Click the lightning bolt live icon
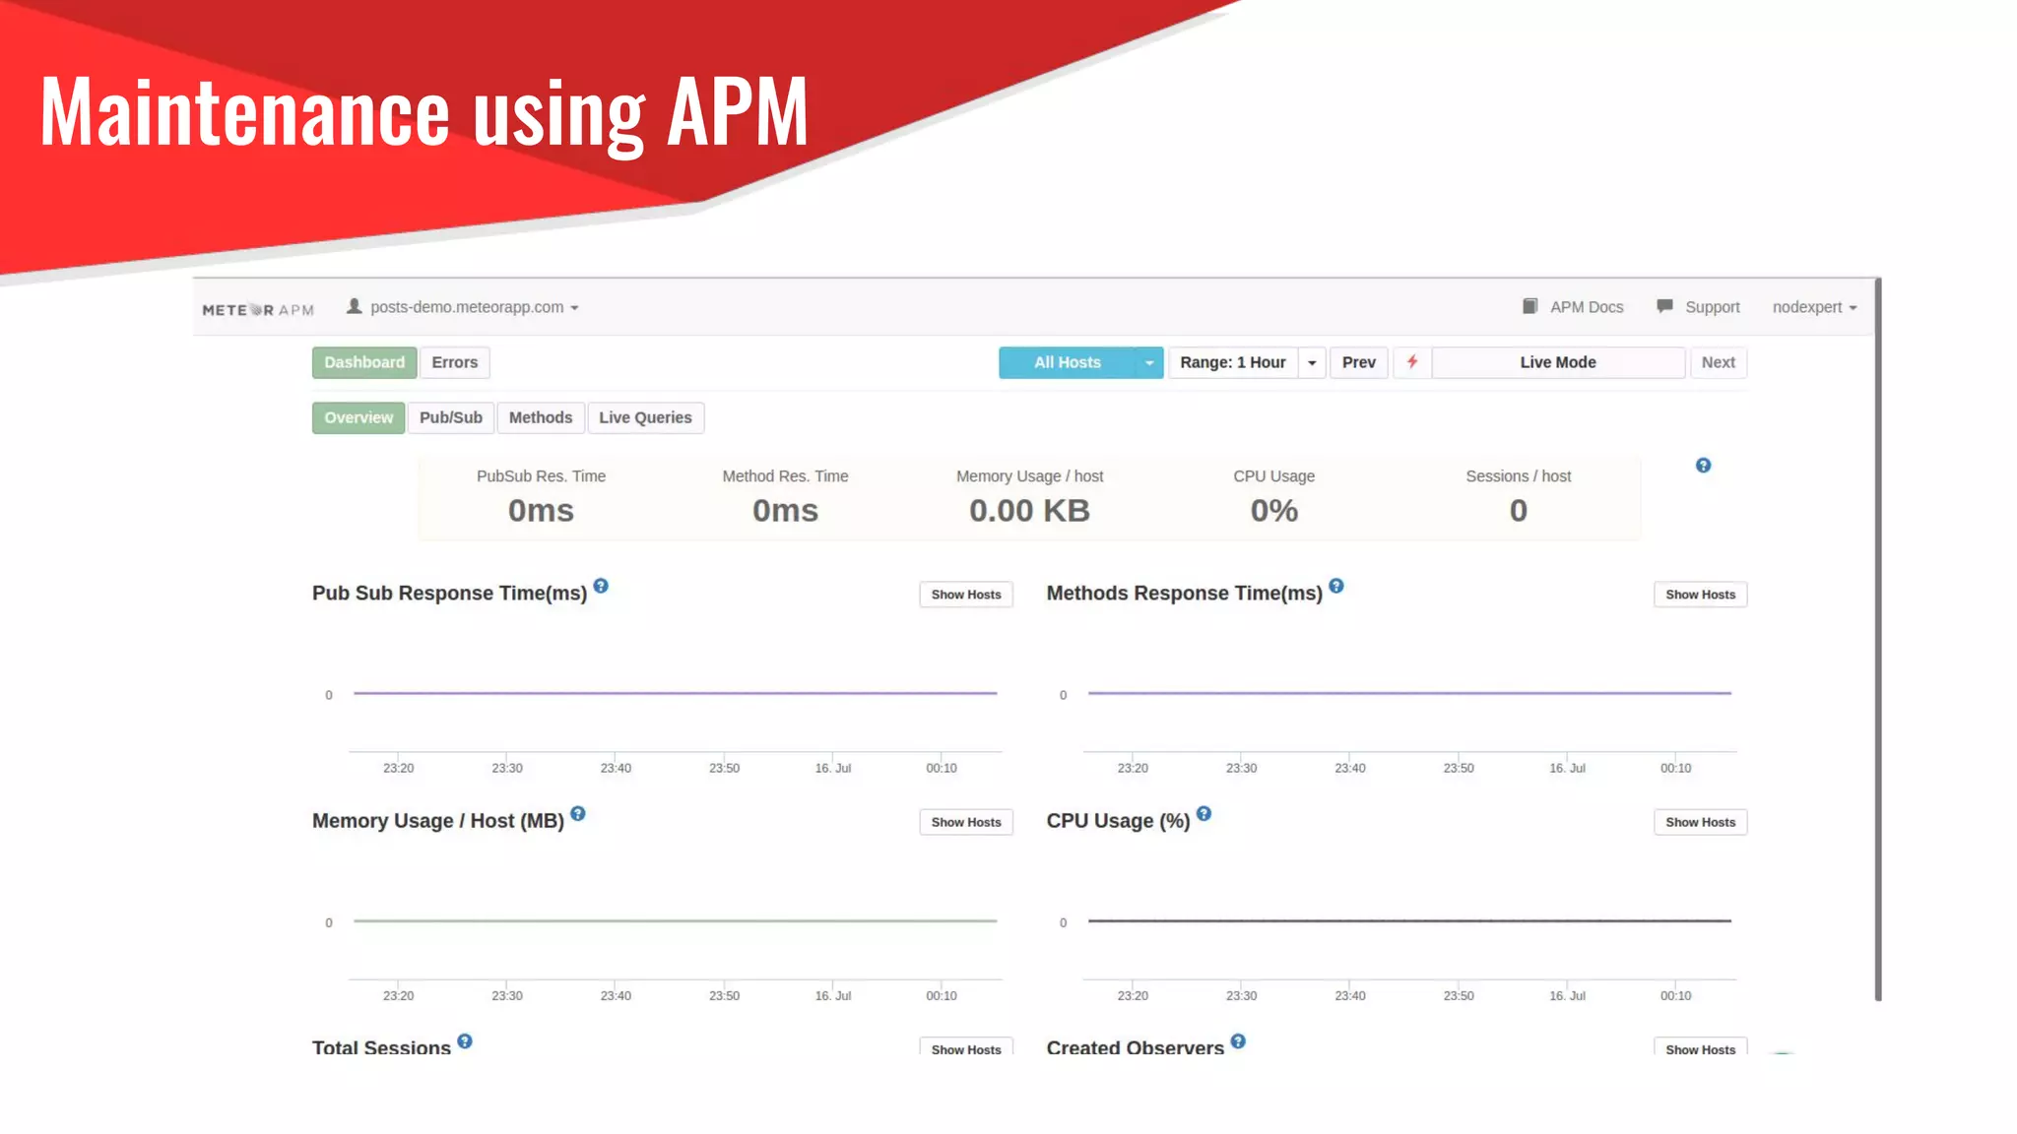 tap(1412, 362)
